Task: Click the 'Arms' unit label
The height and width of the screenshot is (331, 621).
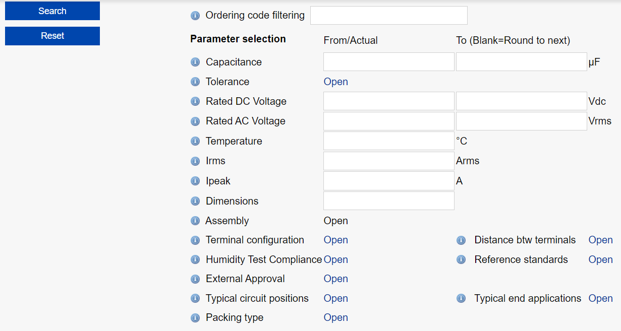Action: (468, 161)
